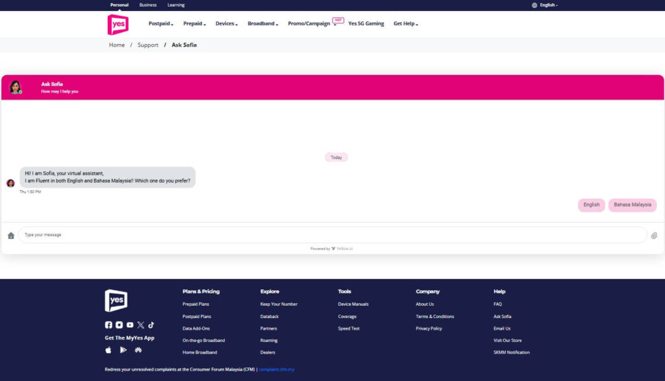
Task: Click the paperclip attachment icon in chat
Action: (654, 236)
